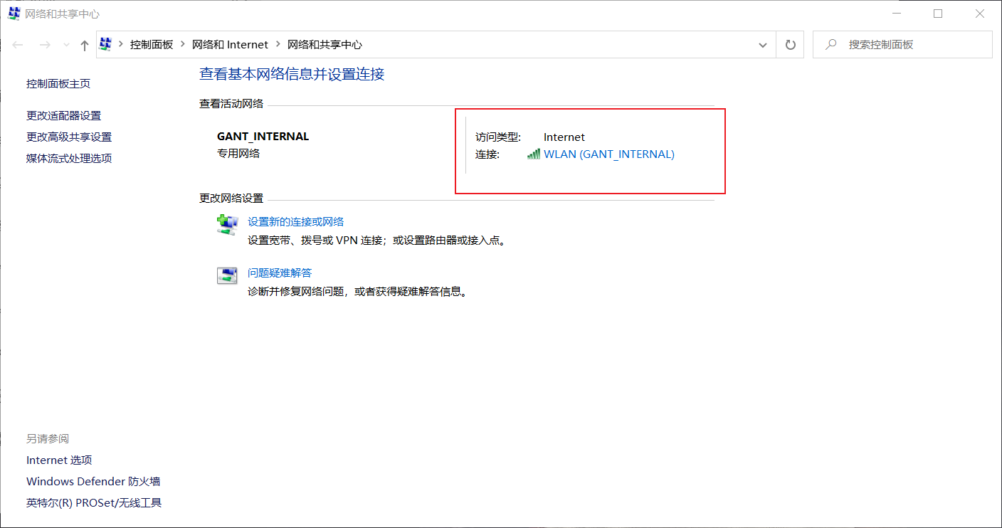Viewport: 1002px width, 528px height.
Task: Click the Forward arrow in navigation bar
Action: click(x=45, y=45)
